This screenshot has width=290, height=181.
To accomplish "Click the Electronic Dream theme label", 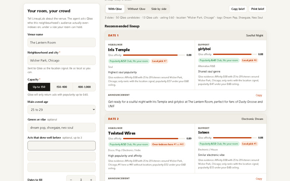I will (x=252, y=119).
